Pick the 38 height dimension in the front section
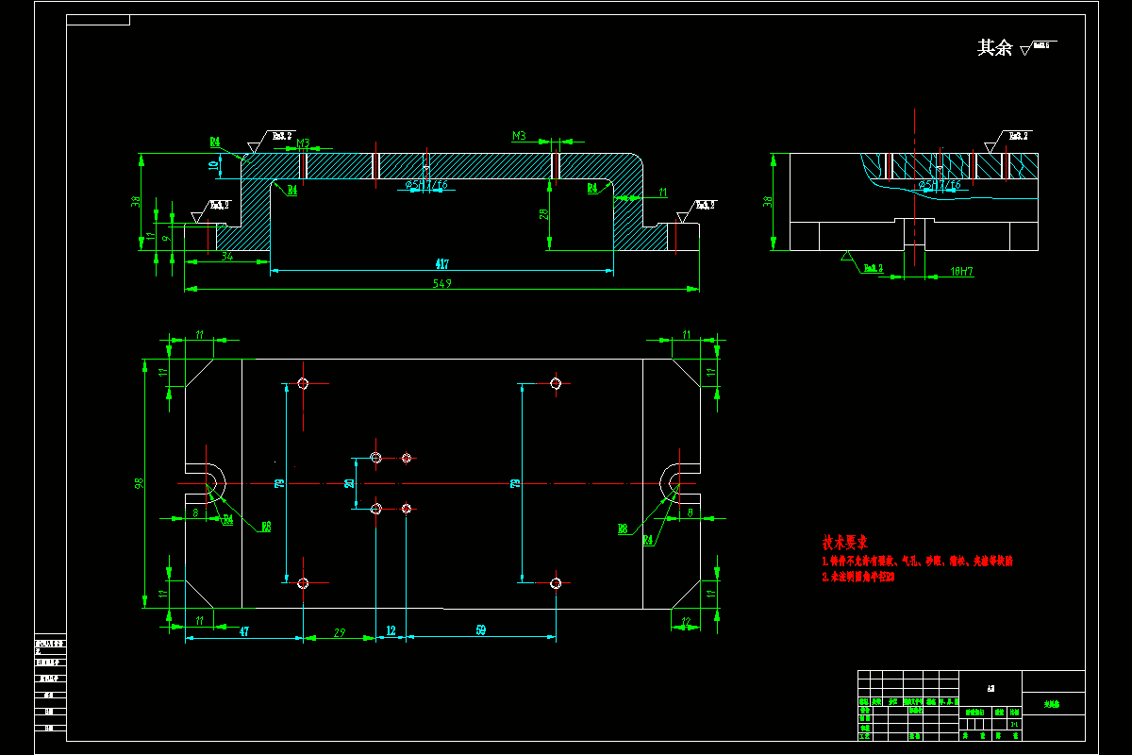Screen dimensions: 1132x755 point(136,201)
